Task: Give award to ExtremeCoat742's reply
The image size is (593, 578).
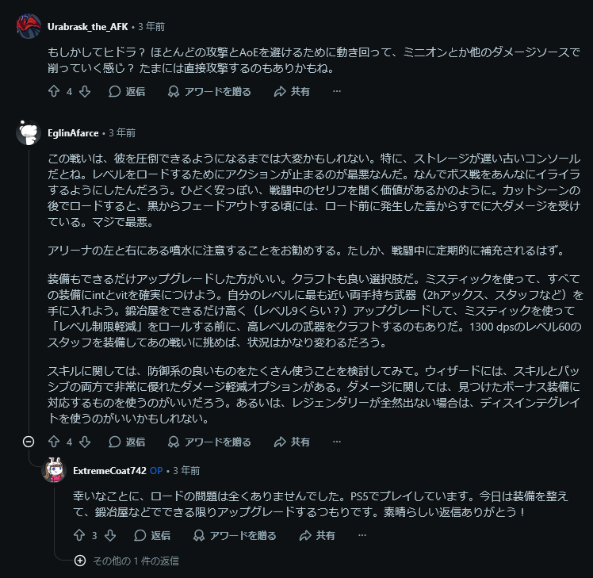Action: (x=235, y=535)
